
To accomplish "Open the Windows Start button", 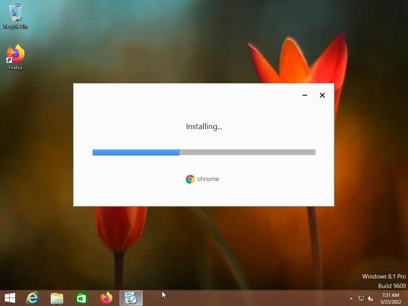I will [10, 298].
